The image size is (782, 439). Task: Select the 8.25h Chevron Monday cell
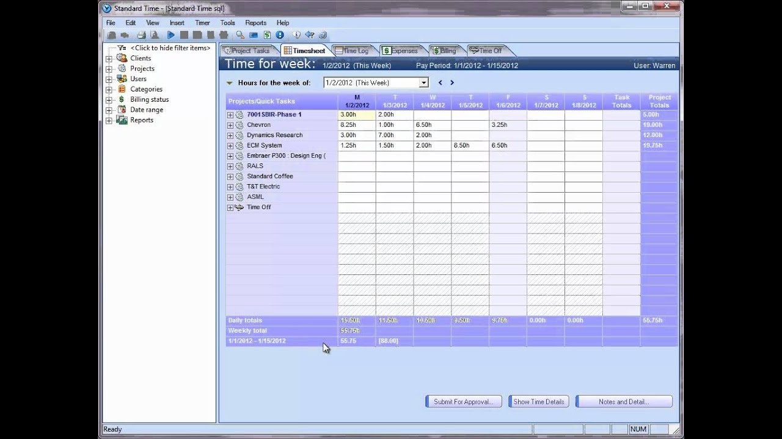tap(357, 125)
